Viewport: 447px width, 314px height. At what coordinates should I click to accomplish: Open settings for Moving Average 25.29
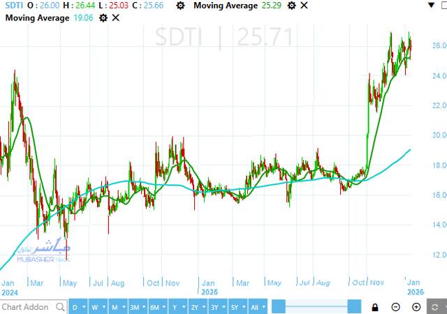[292, 6]
